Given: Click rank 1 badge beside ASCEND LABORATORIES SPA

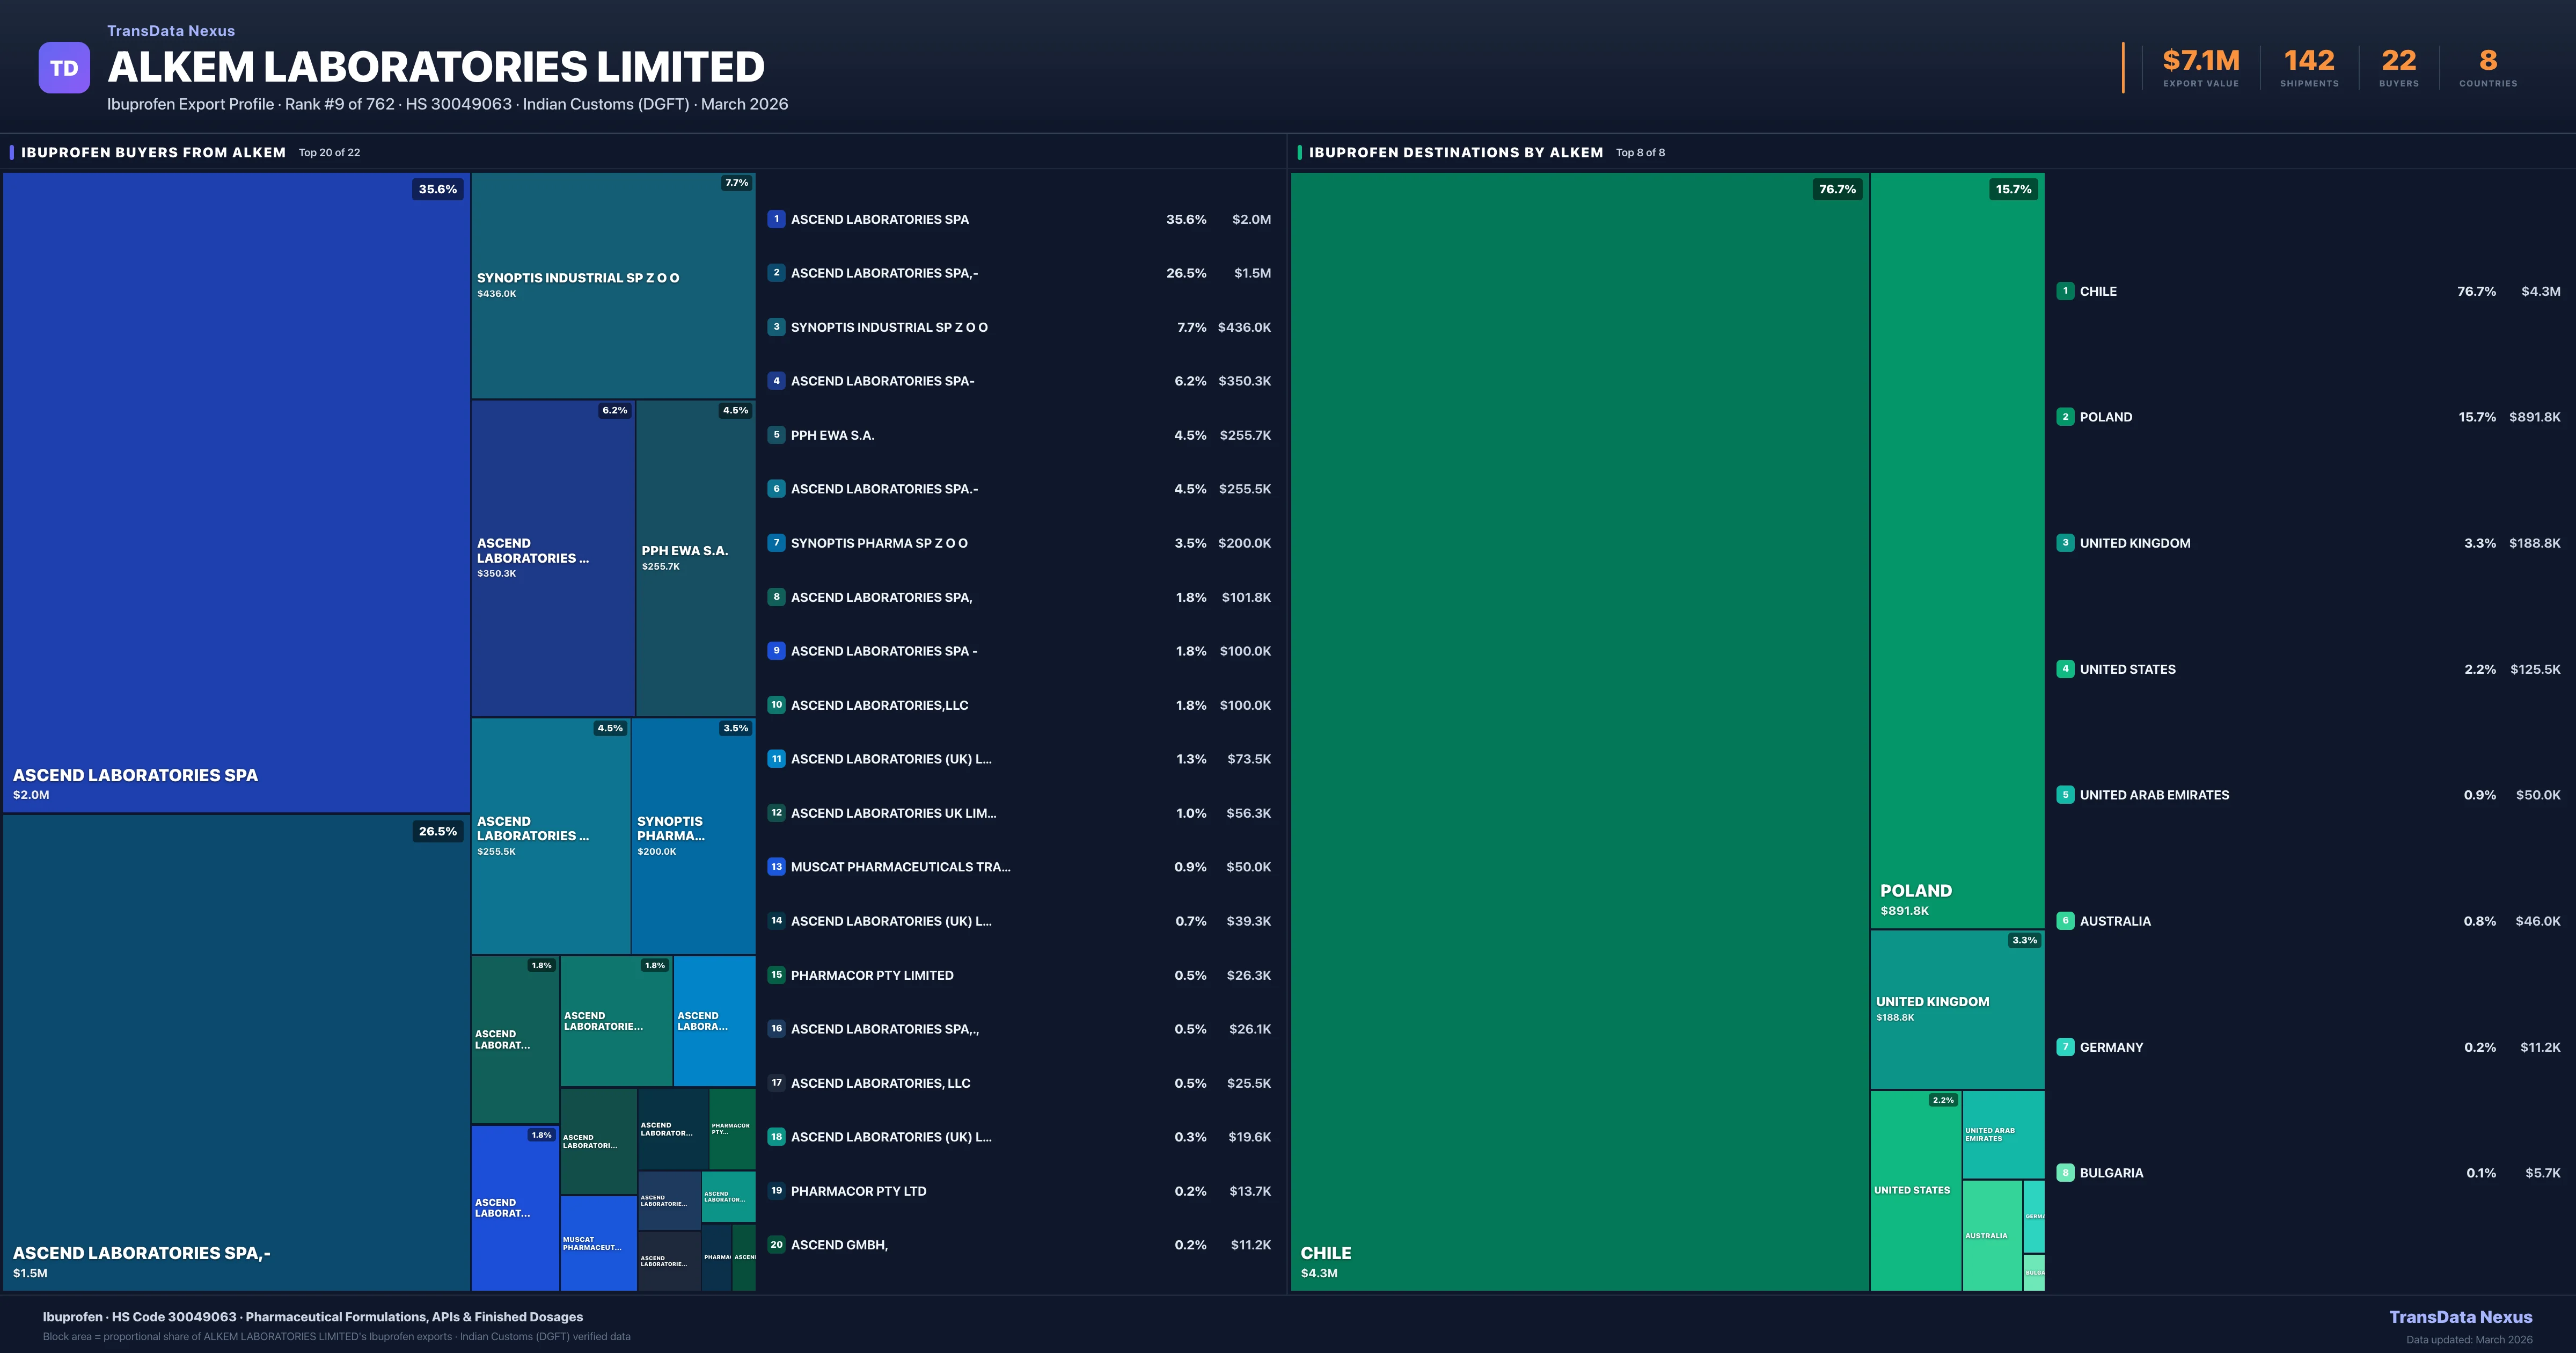Looking at the screenshot, I should 776,219.
